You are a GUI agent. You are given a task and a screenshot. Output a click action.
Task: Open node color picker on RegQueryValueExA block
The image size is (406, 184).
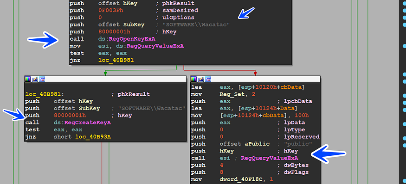click(x=193, y=79)
